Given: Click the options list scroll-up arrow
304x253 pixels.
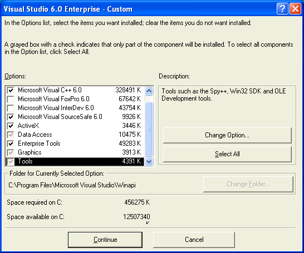Looking at the screenshot, I should pos(149,91).
